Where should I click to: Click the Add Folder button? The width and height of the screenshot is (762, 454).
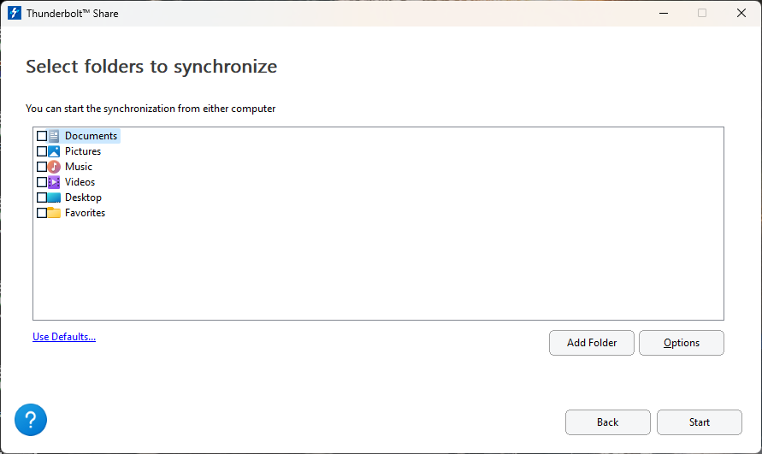592,343
